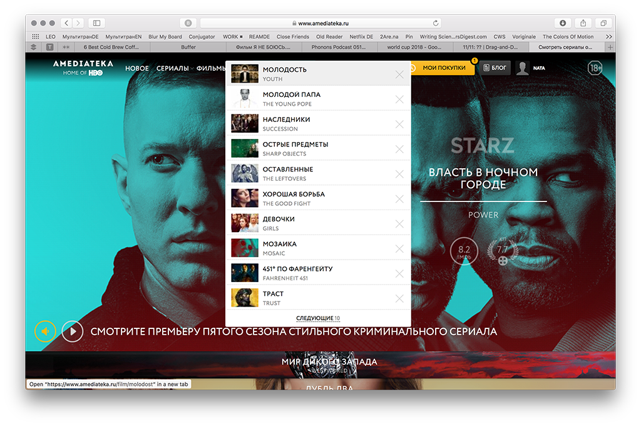Remove Острые предметы from the list
Screen dimensions: 641x426
point(399,149)
